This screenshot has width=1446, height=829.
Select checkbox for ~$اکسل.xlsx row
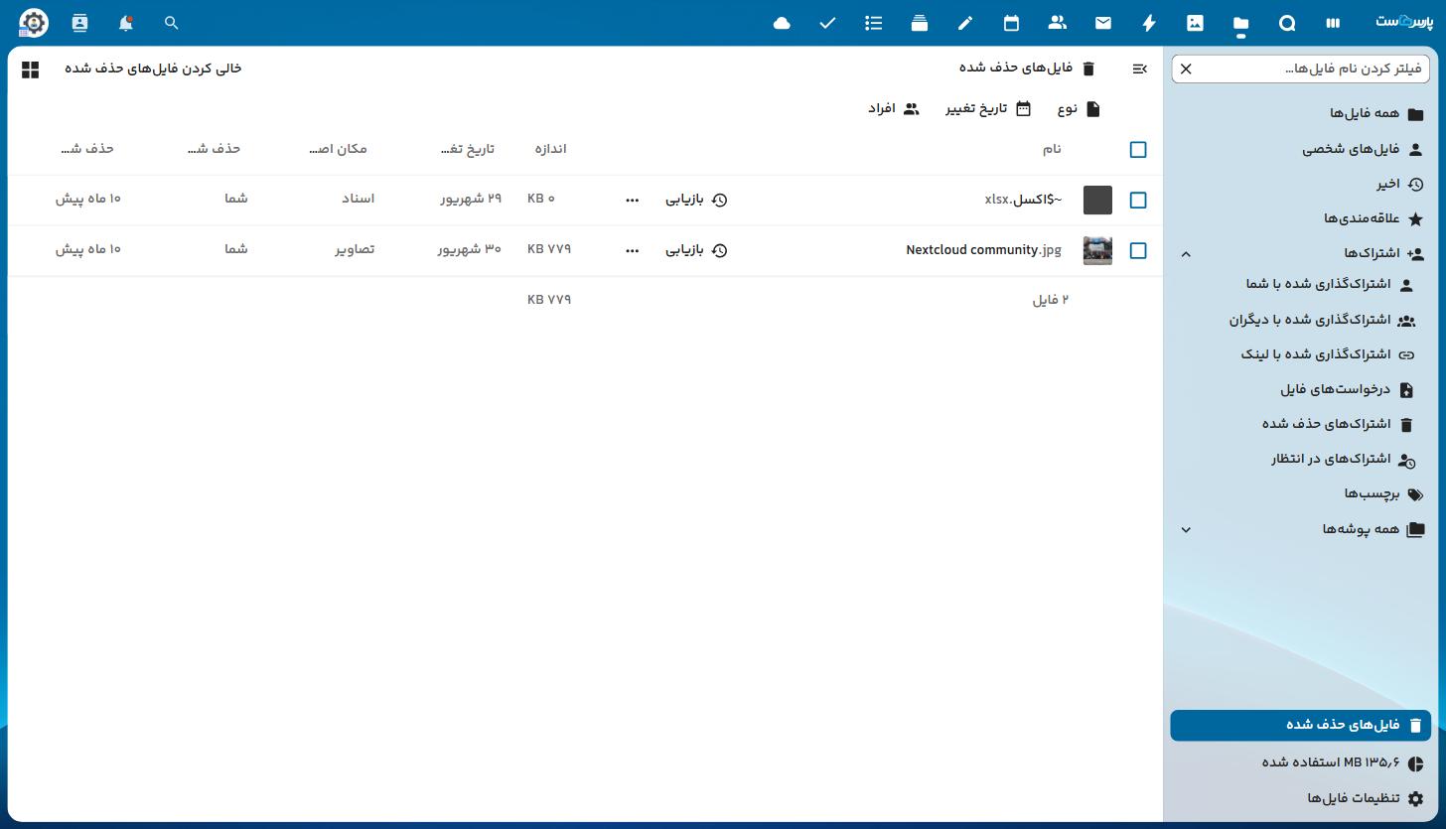click(1138, 201)
